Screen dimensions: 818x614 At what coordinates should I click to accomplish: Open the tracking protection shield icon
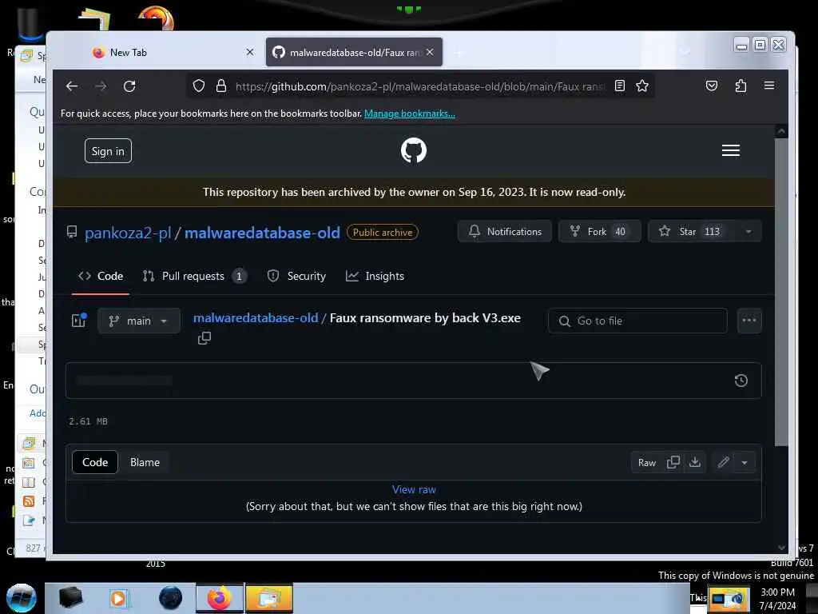199,86
